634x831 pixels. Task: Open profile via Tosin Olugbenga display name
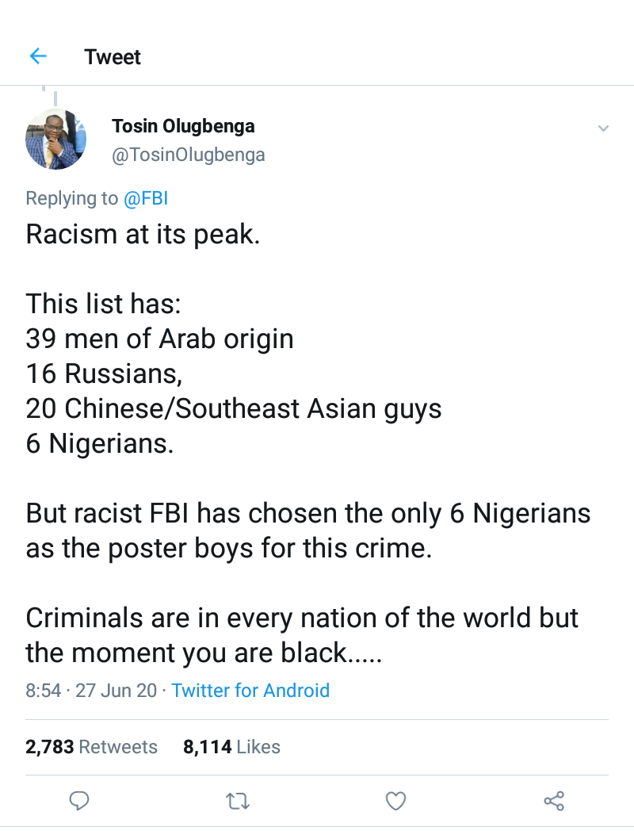click(183, 126)
